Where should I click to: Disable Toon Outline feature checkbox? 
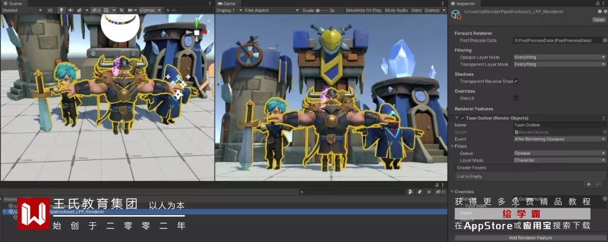pos(463,118)
